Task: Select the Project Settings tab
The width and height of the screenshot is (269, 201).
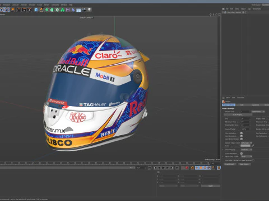Action: pos(229,105)
